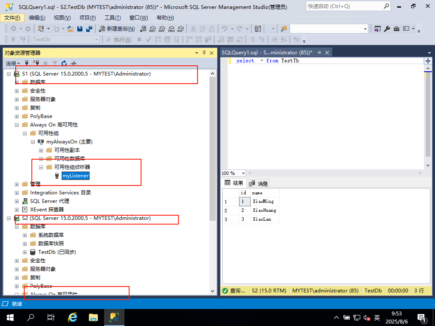435x326 pixels.
Task: Collapse the 可用性组侦听器 folder
Action: [x=41, y=167]
